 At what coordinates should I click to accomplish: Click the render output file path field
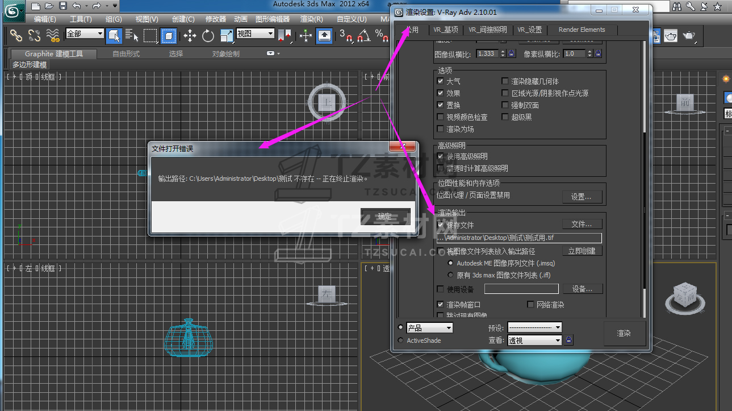(x=519, y=238)
